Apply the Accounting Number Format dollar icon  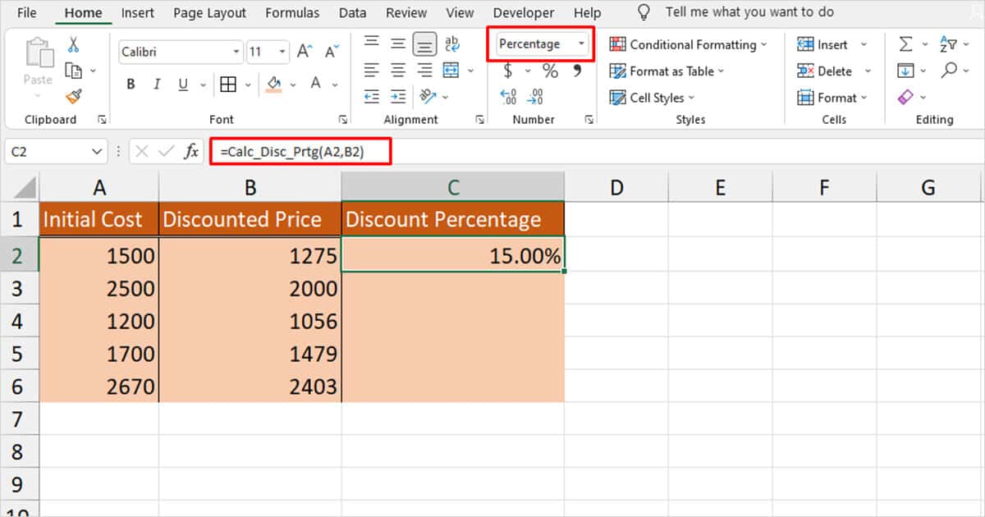pyautogui.click(x=507, y=71)
